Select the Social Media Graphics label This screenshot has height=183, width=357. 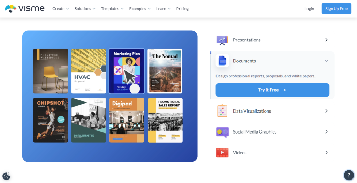(x=255, y=132)
